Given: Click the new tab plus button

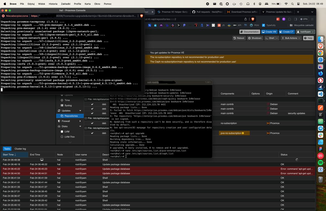Looking at the screenshot, I should [298, 12].
